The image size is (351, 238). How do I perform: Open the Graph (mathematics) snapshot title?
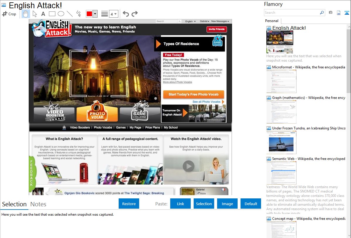pyautogui.click(x=309, y=98)
